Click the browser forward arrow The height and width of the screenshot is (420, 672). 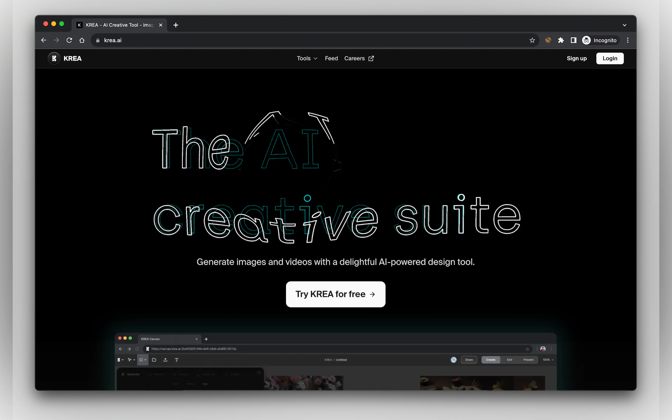click(x=56, y=40)
